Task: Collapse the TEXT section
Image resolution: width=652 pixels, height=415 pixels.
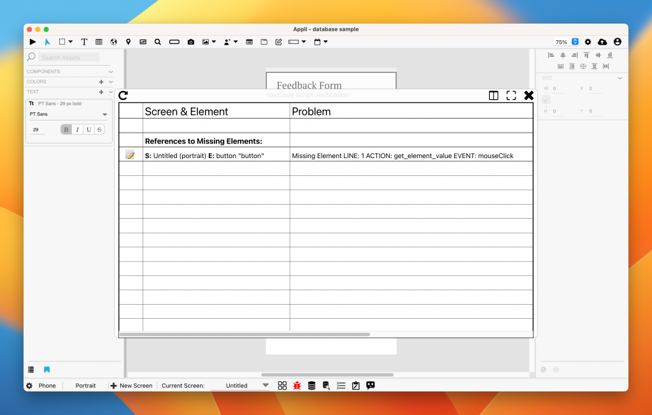Action: 111,92
